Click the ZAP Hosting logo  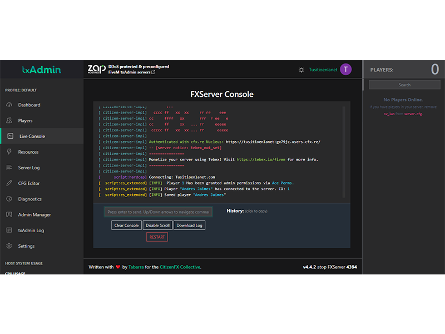[96, 69]
